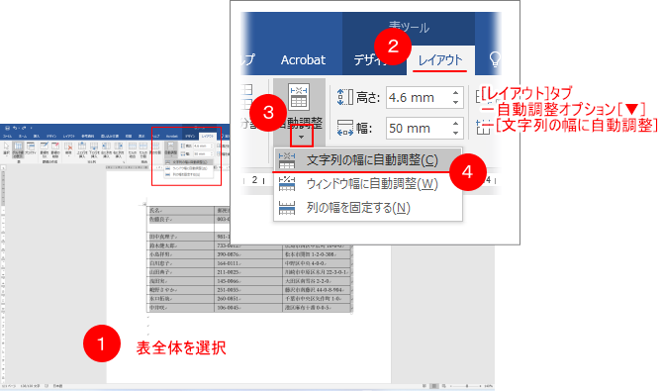Image resolution: width=661 pixels, height=391 pixels.
Task: Click the 罫線の削除 eraser icon
Action: tap(55, 146)
